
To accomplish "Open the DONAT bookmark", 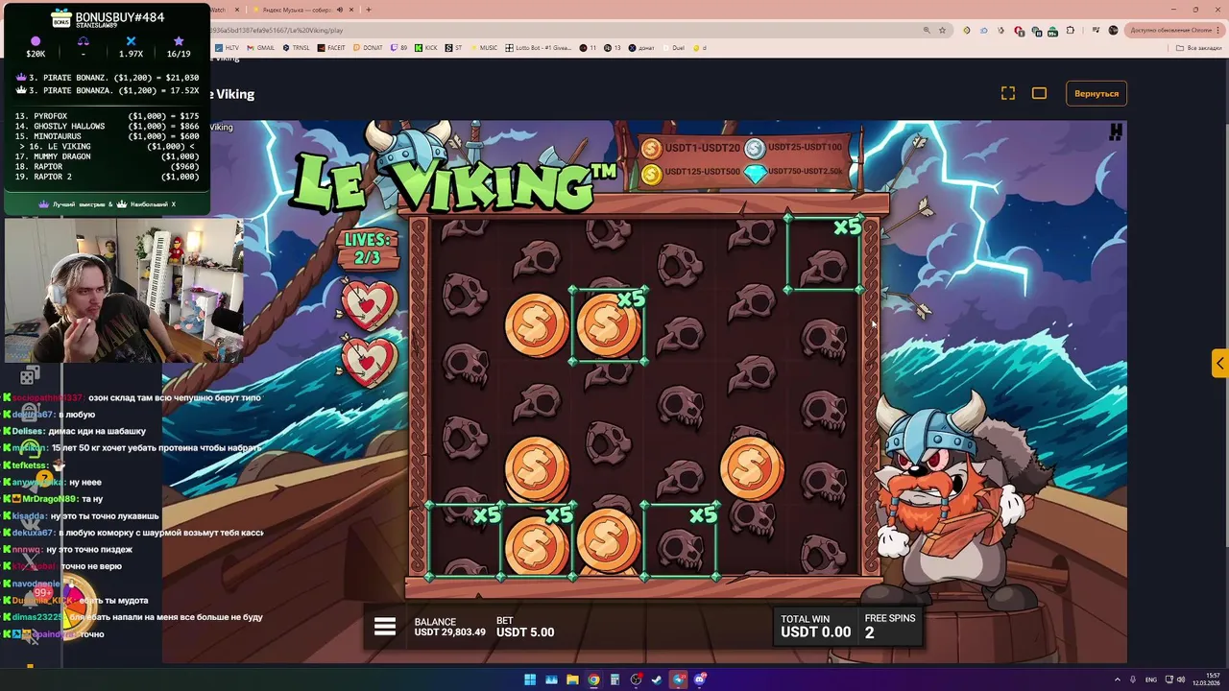I will click(369, 47).
